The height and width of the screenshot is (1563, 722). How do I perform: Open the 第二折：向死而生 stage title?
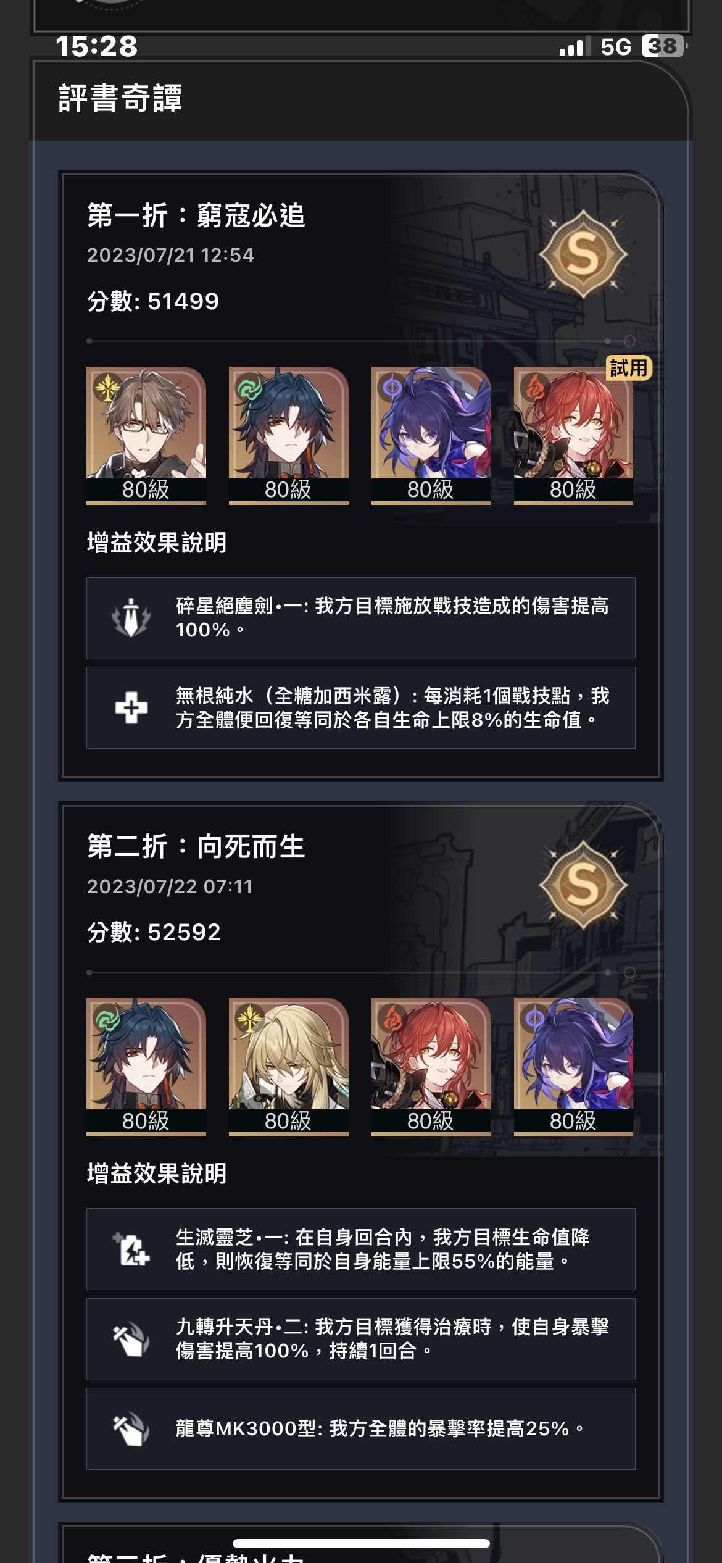pyautogui.click(x=196, y=846)
